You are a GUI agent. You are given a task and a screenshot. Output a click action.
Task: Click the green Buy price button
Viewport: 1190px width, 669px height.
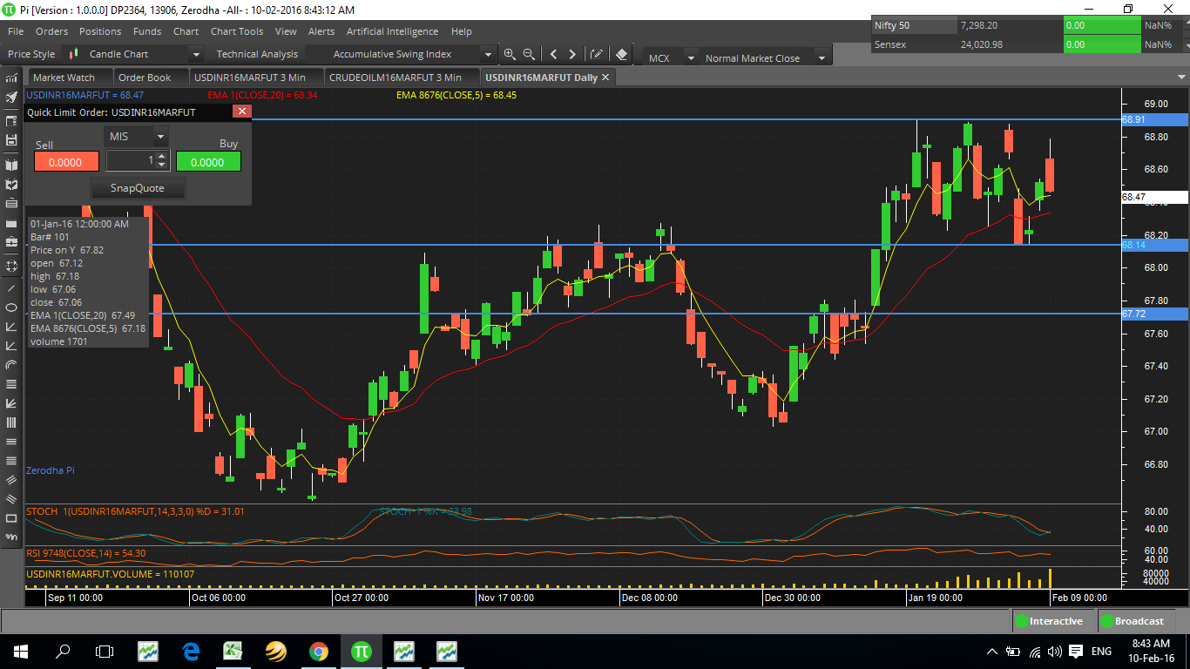(x=208, y=162)
